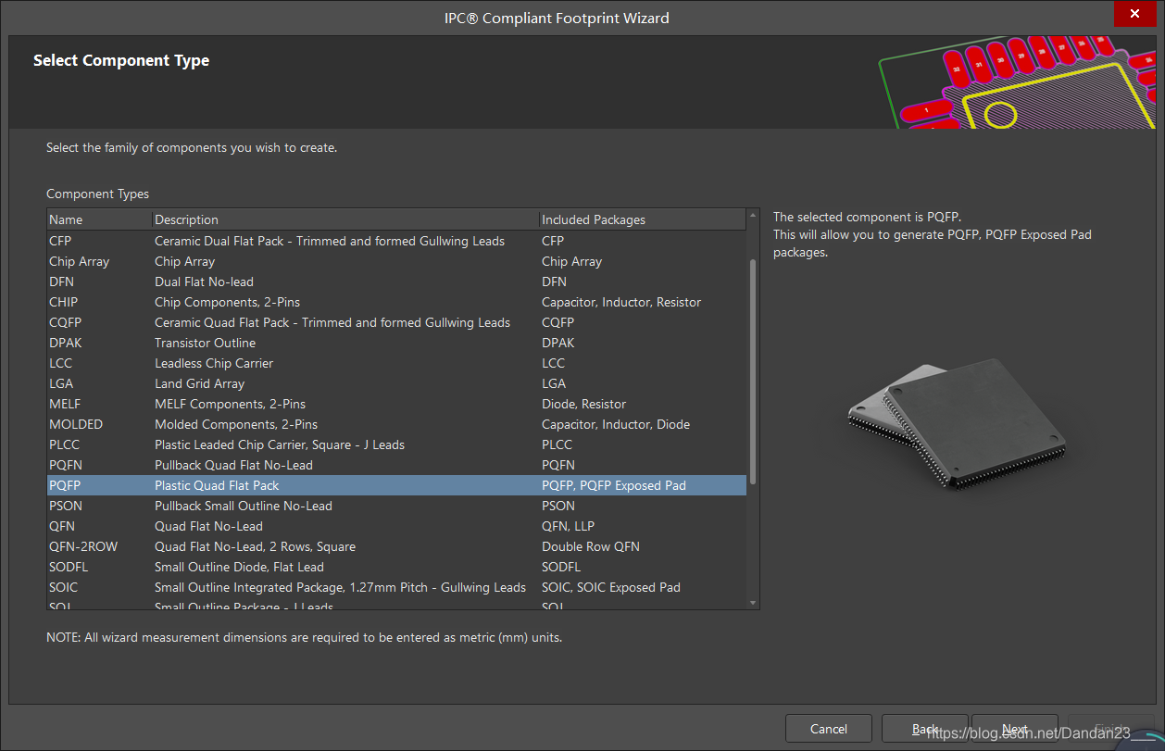The height and width of the screenshot is (751, 1165).
Task: Click 'Capacitor, Inductor, Resistor' packages cell
Action: (x=621, y=302)
